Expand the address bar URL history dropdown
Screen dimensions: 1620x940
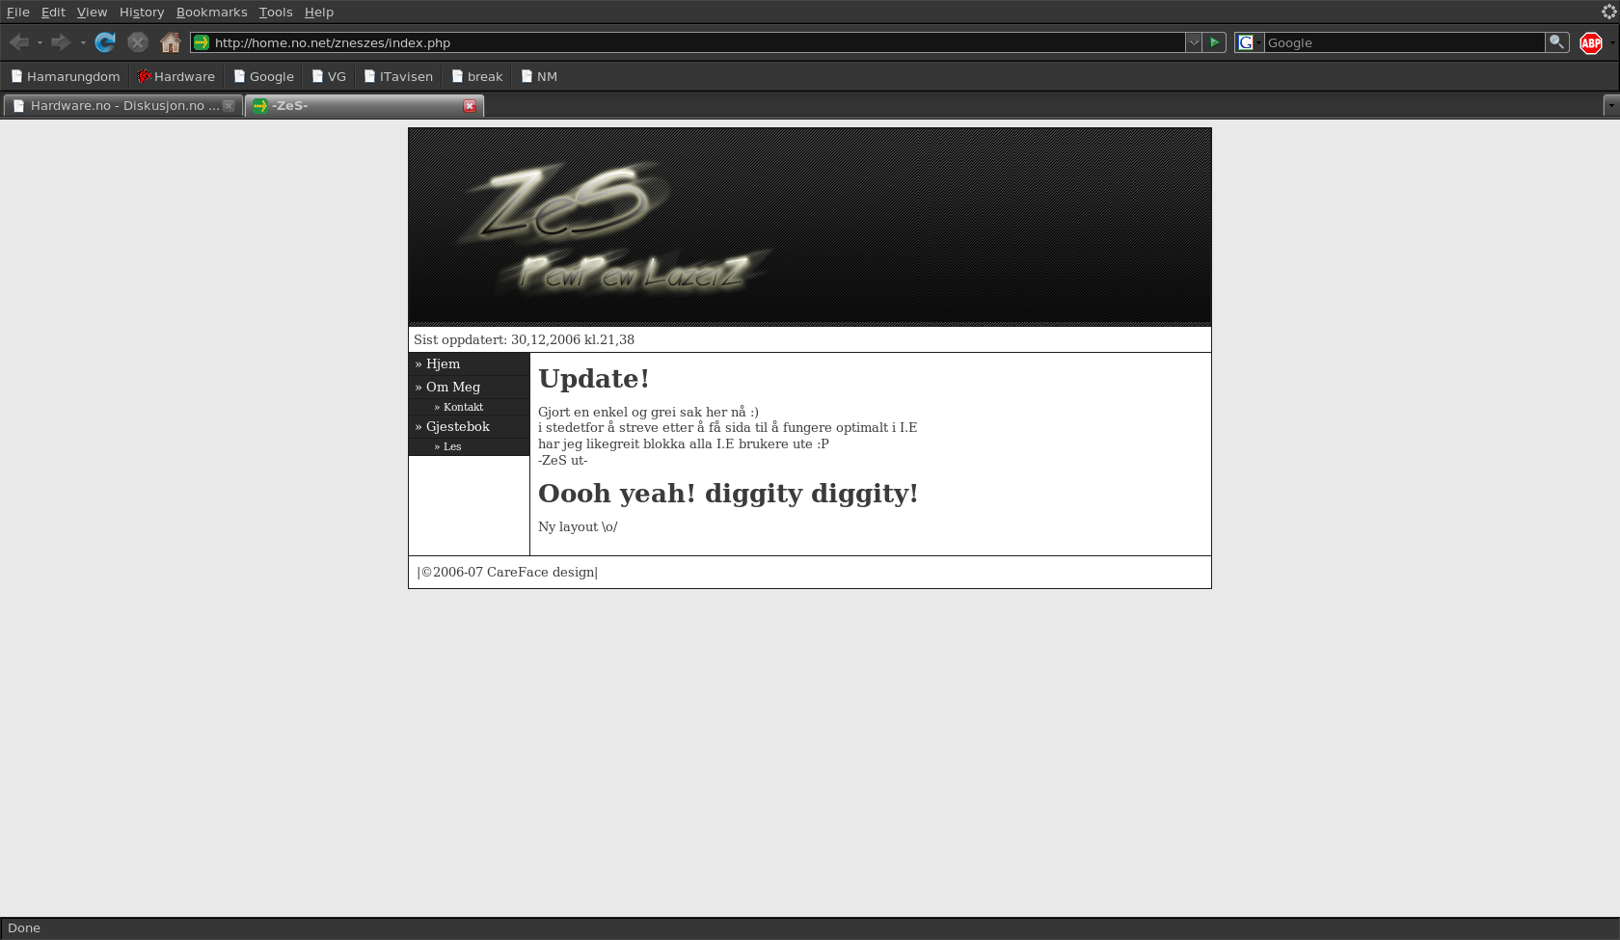click(x=1194, y=42)
